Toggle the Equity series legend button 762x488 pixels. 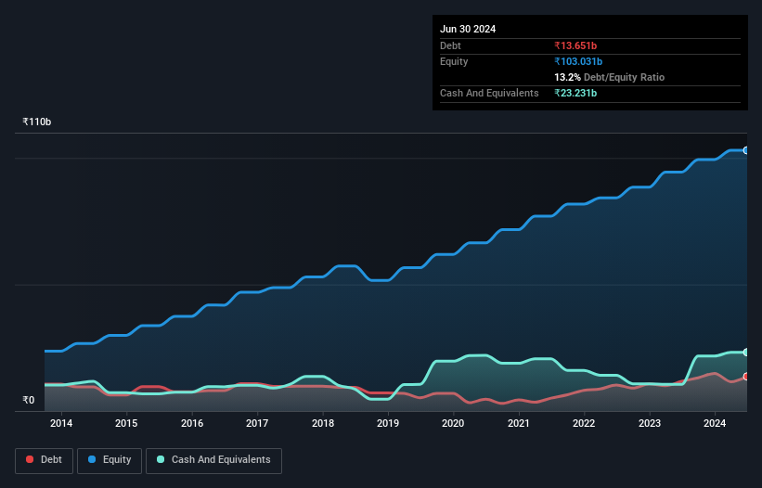click(x=110, y=460)
